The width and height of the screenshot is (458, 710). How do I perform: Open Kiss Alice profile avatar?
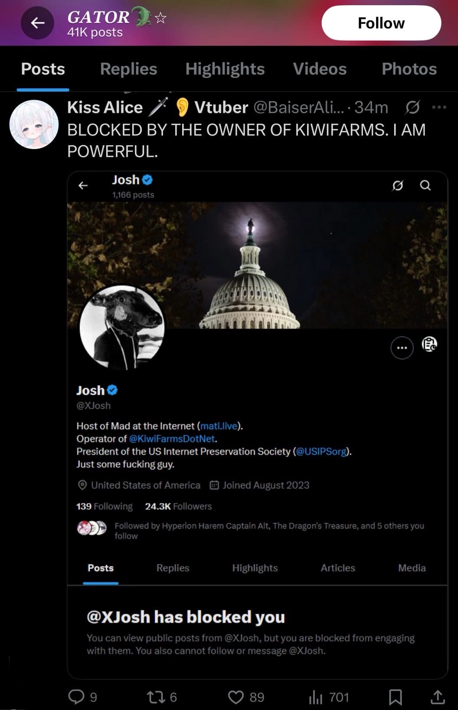(34, 124)
